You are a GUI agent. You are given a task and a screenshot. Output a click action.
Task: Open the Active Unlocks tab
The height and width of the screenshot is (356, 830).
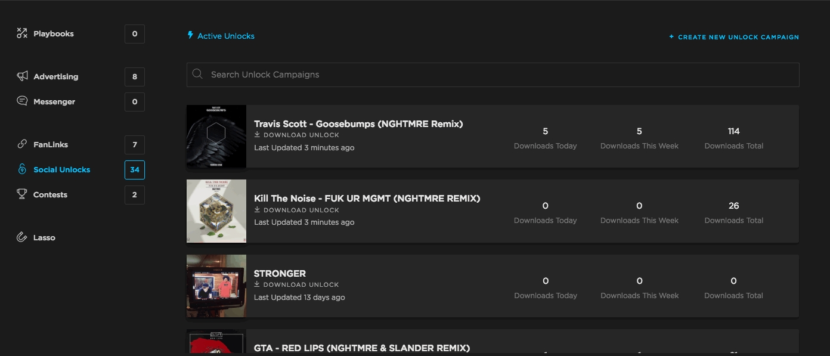[x=221, y=36]
